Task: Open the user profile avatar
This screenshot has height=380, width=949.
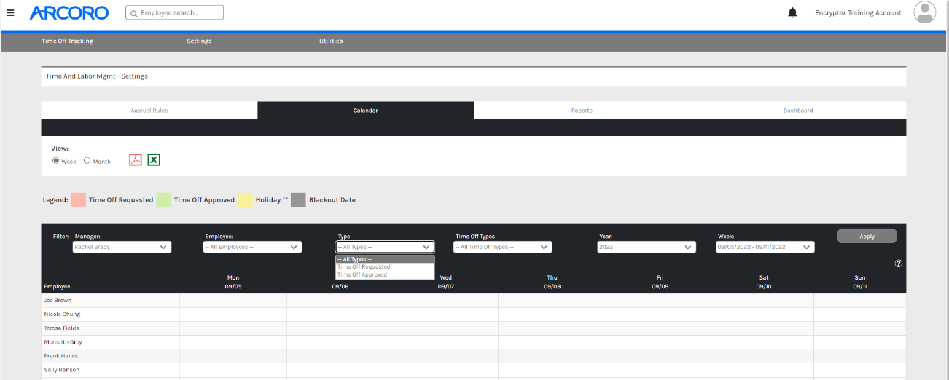Action: pos(924,12)
